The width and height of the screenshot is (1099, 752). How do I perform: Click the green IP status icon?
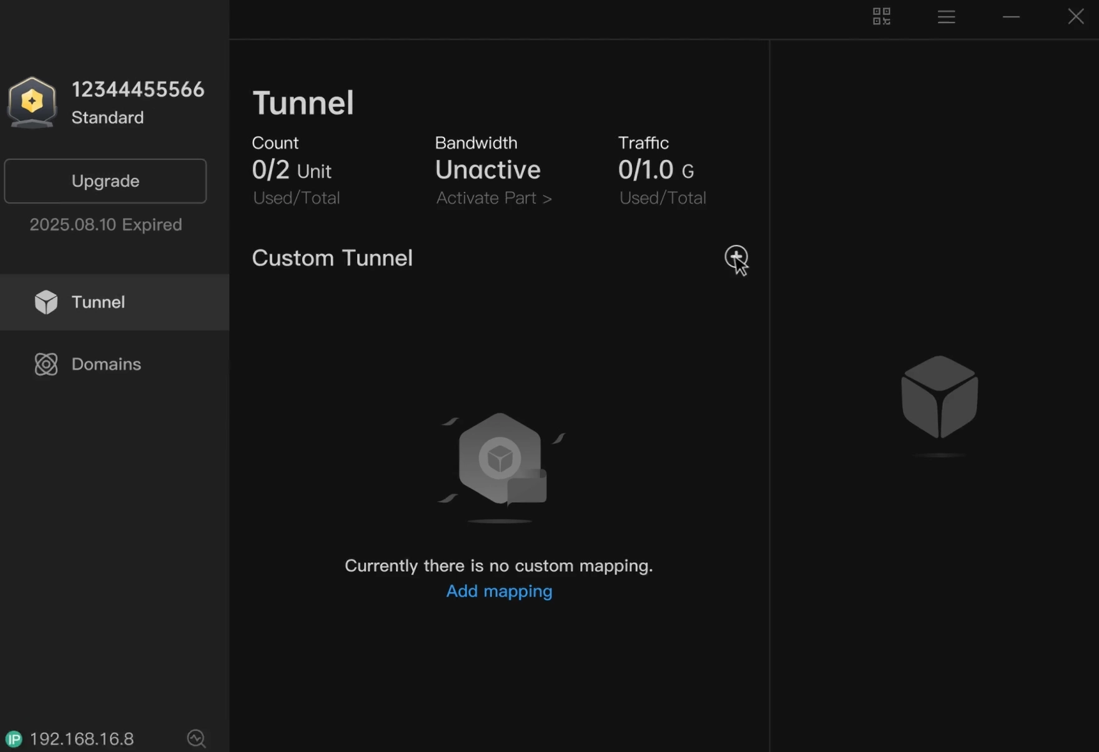click(14, 739)
